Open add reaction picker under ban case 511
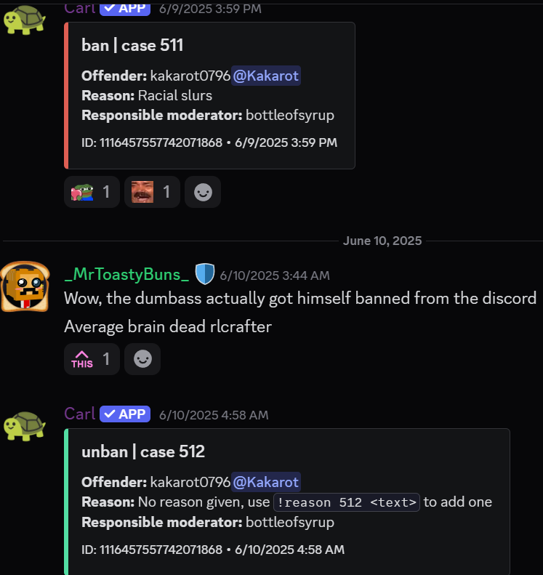Viewport: 543px width, 575px height. [x=203, y=192]
